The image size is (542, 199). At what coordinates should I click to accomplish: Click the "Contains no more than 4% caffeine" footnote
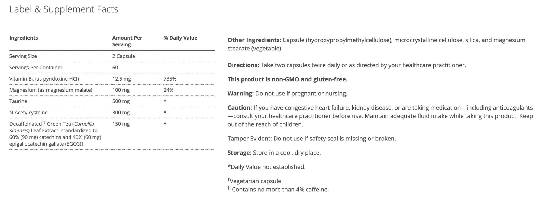[280, 189]
